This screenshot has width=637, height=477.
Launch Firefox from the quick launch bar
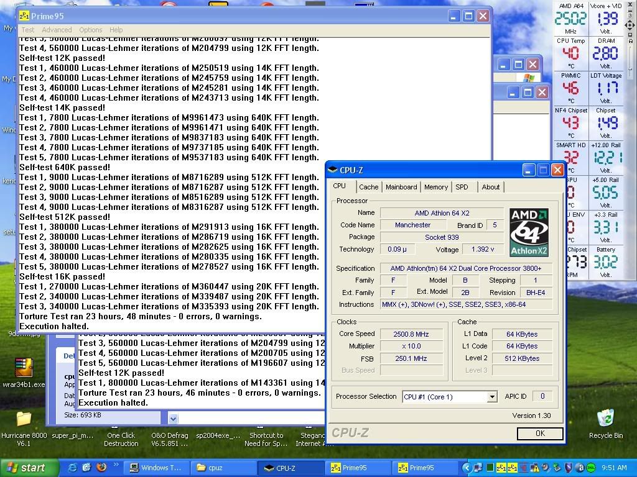(x=101, y=467)
